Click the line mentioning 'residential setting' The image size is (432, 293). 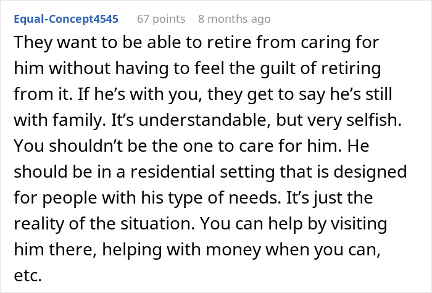pyautogui.click(x=210, y=172)
